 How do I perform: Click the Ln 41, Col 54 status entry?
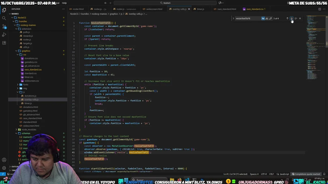point(235,174)
